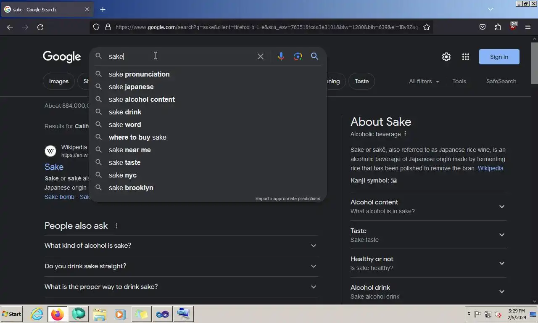Expand What kind of alcohol is sake

click(181, 246)
